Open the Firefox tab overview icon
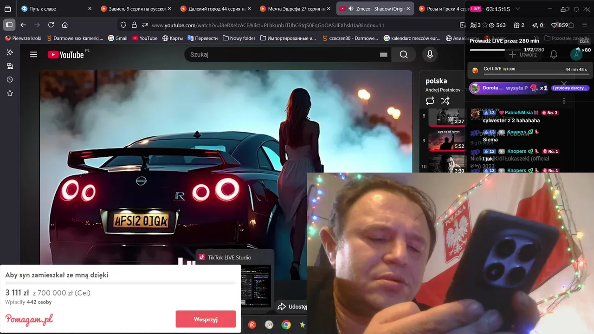 7,9
